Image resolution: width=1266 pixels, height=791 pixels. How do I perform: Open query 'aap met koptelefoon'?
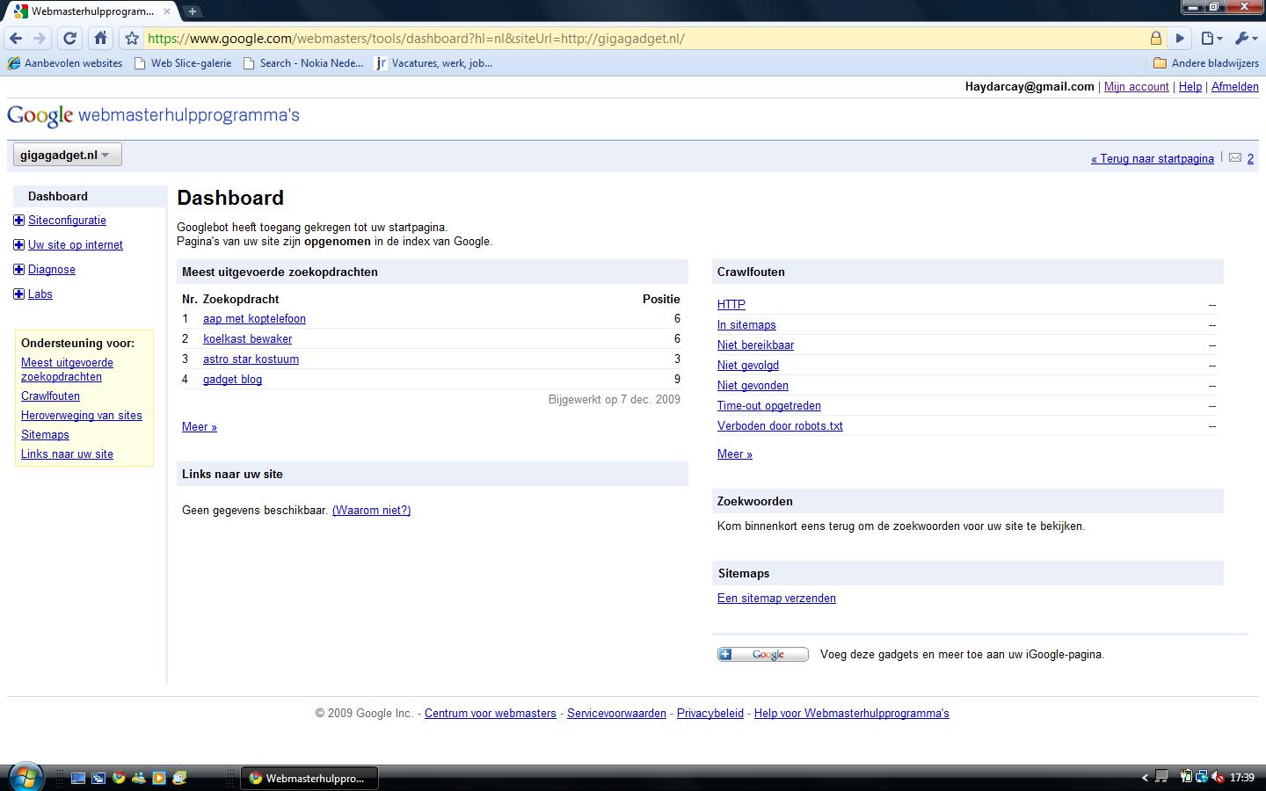click(254, 319)
